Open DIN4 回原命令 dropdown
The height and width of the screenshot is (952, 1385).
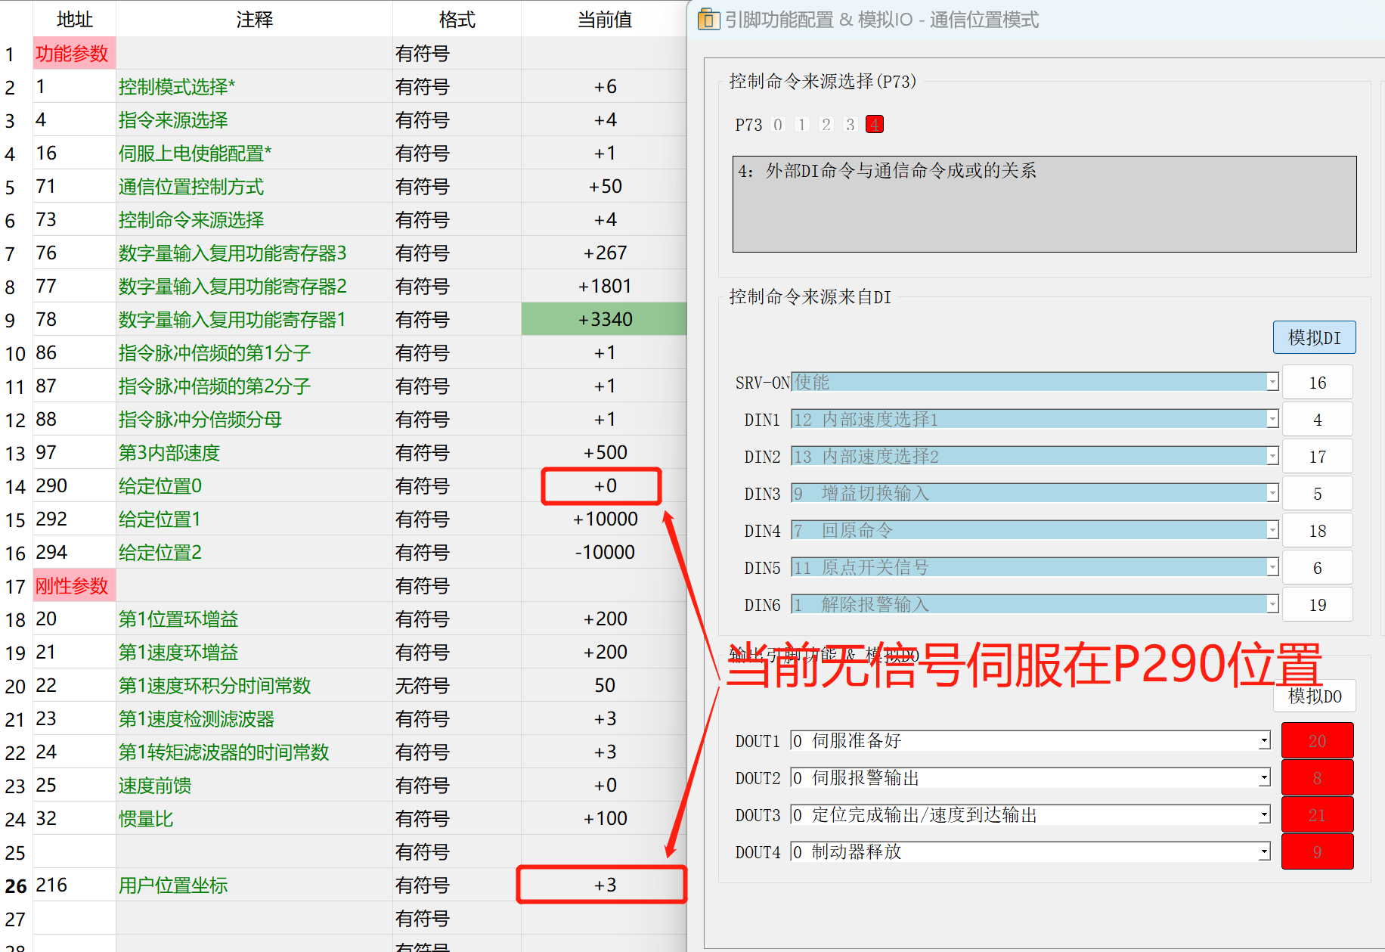pos(1272,530)
